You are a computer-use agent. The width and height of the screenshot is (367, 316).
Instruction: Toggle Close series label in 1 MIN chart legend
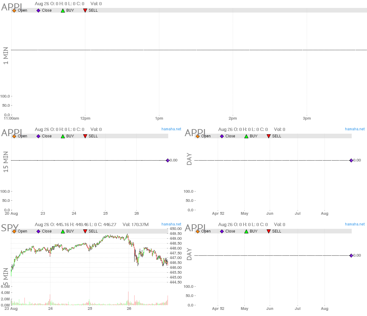(46, 10)
